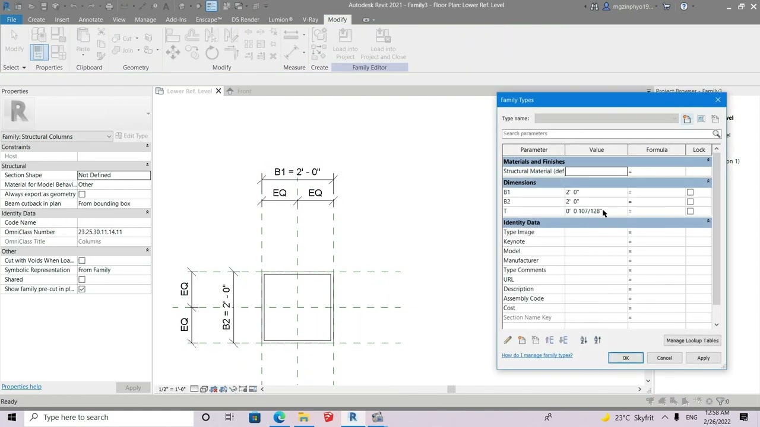Click the Search parameters field
This screenshot has height=427, width=760.
607,134
